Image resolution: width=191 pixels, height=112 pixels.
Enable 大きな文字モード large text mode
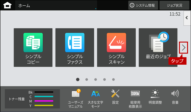pos(95,99)
